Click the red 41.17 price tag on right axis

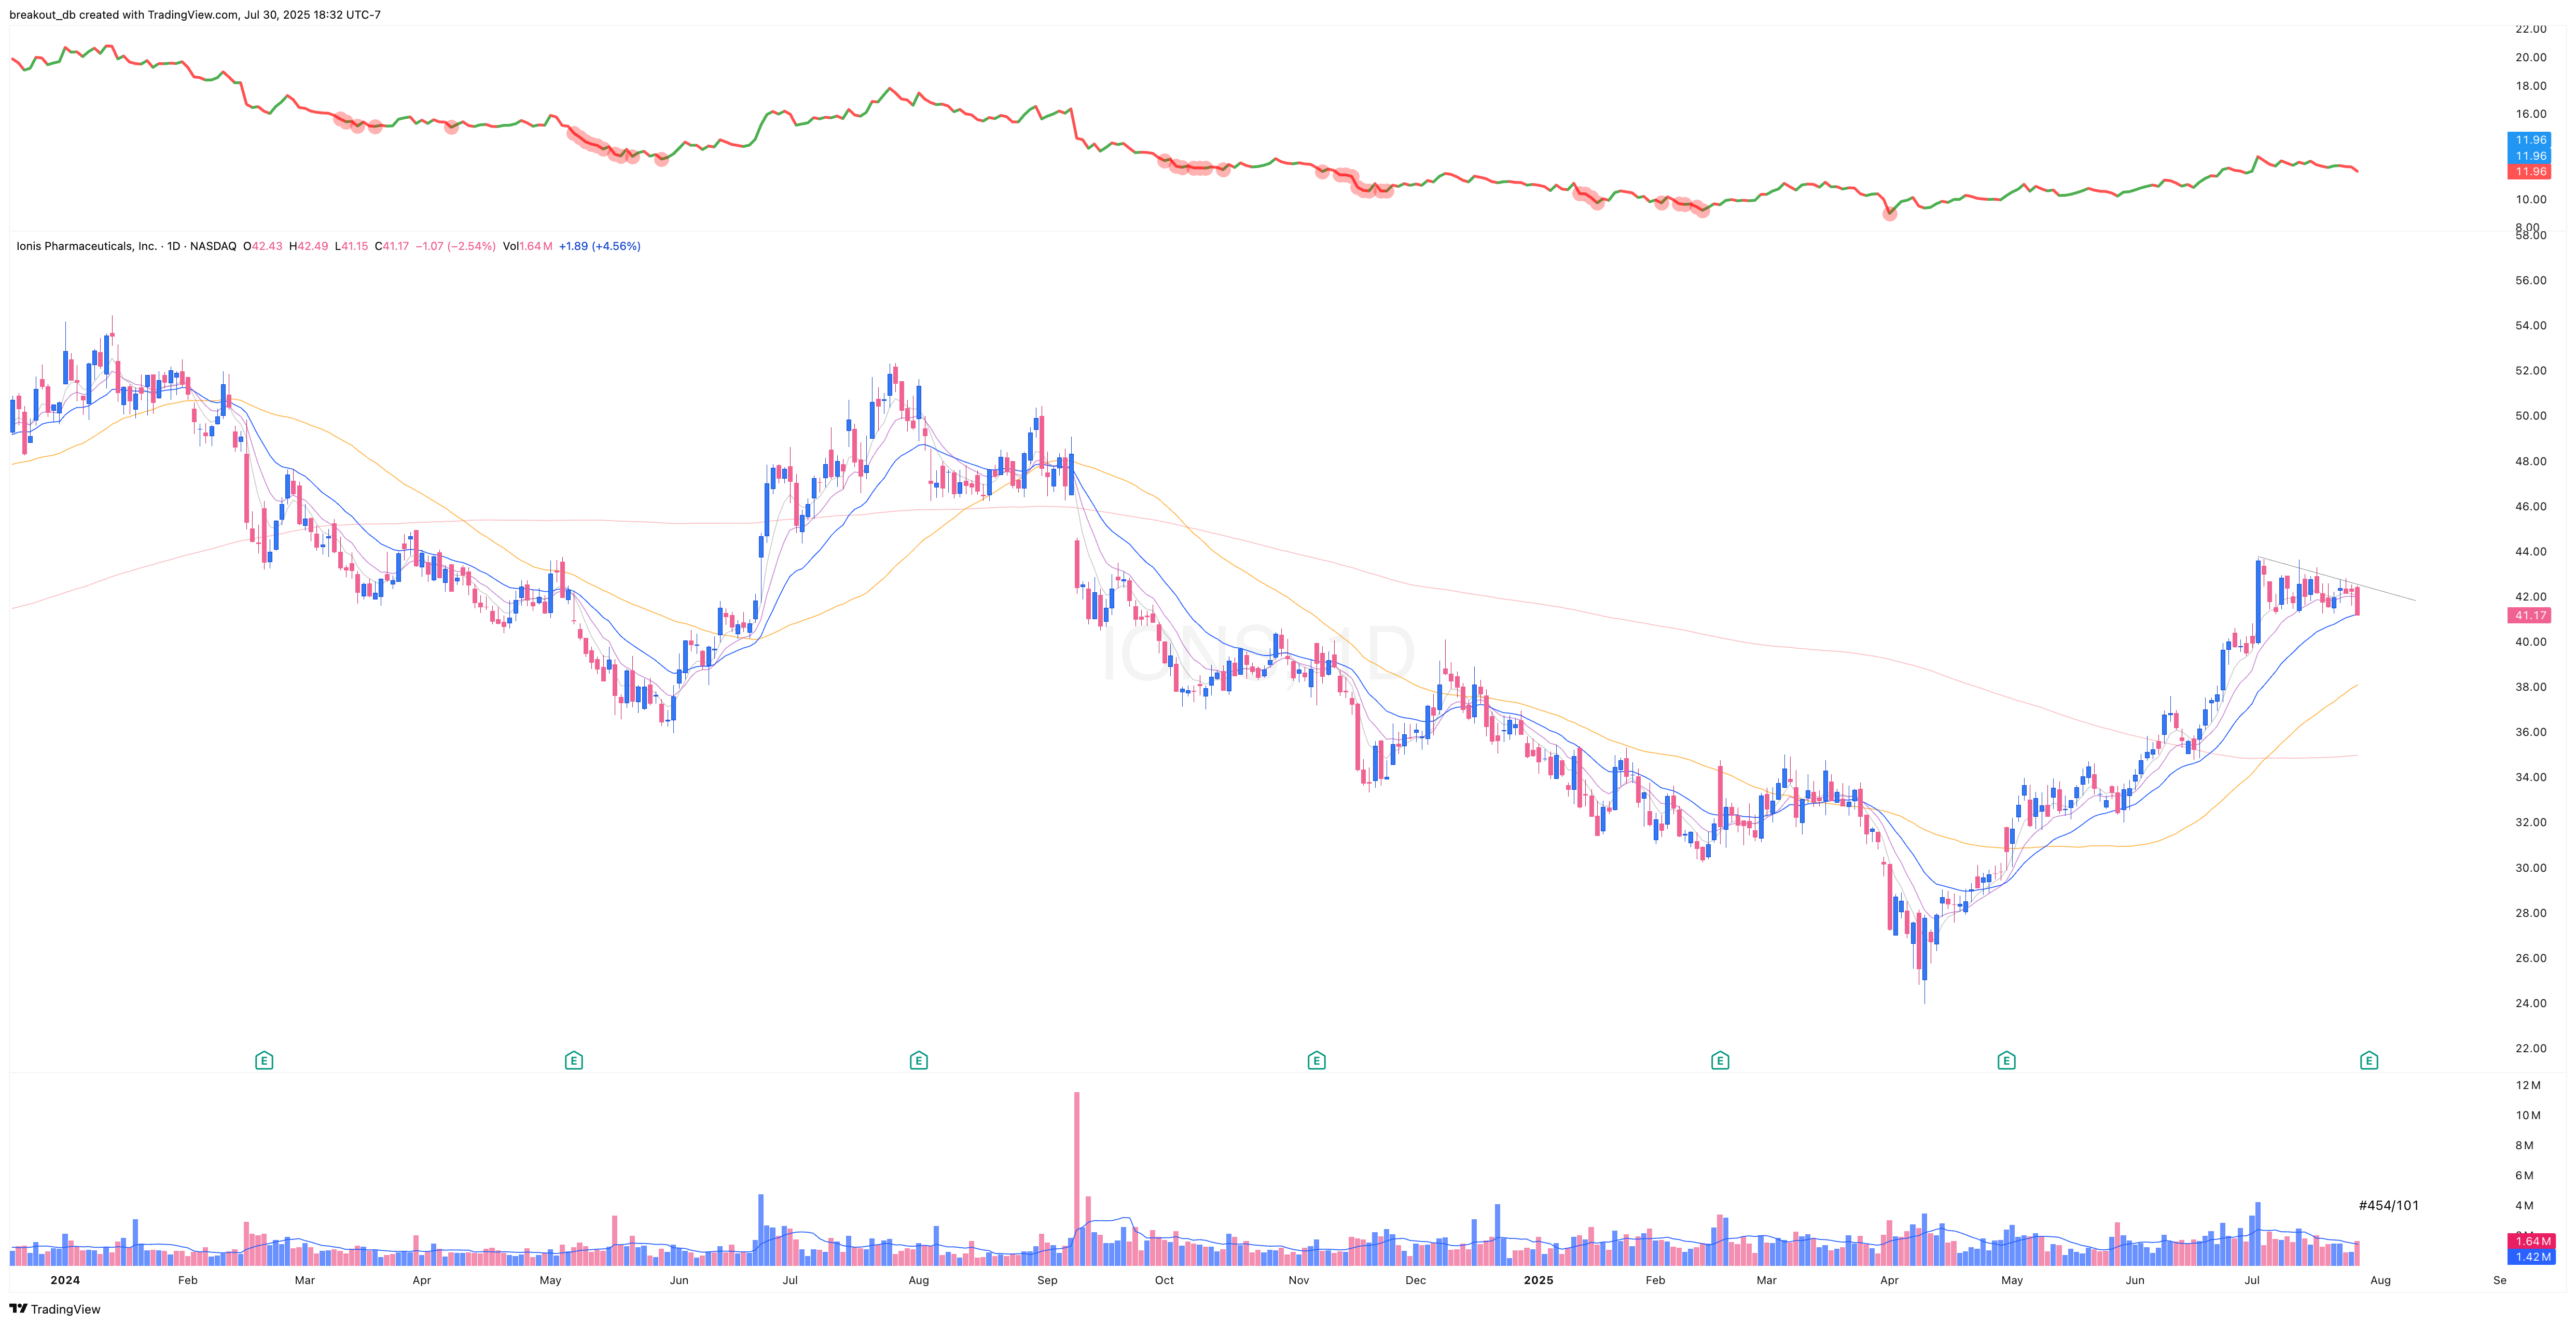coord(2529,616)
